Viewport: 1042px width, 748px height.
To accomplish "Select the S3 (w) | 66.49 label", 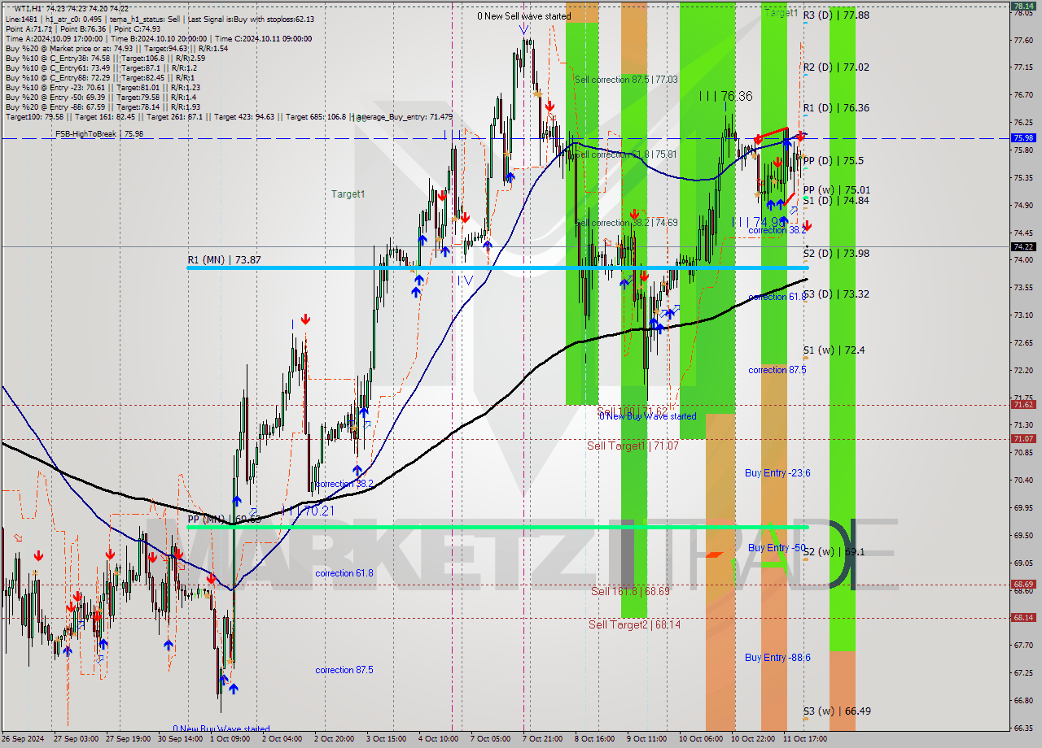I will pyautogui.click(x=836, y=711).
